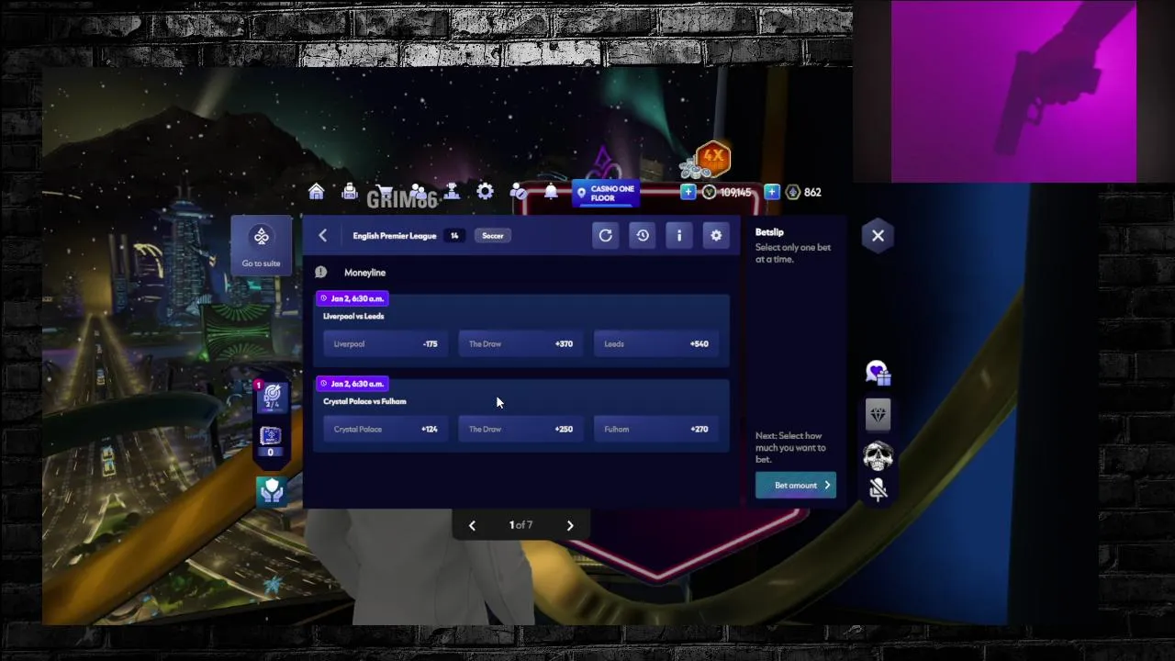Open the bet history clock icon
The height and width of the screenshot is (661, 1175).
tap(643, 236)
